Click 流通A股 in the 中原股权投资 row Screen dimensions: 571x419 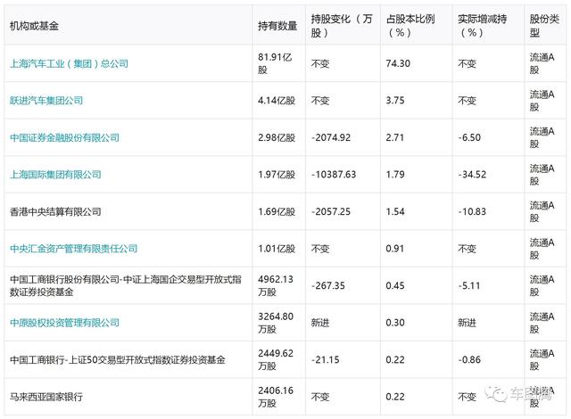click(x=542, y=323)
